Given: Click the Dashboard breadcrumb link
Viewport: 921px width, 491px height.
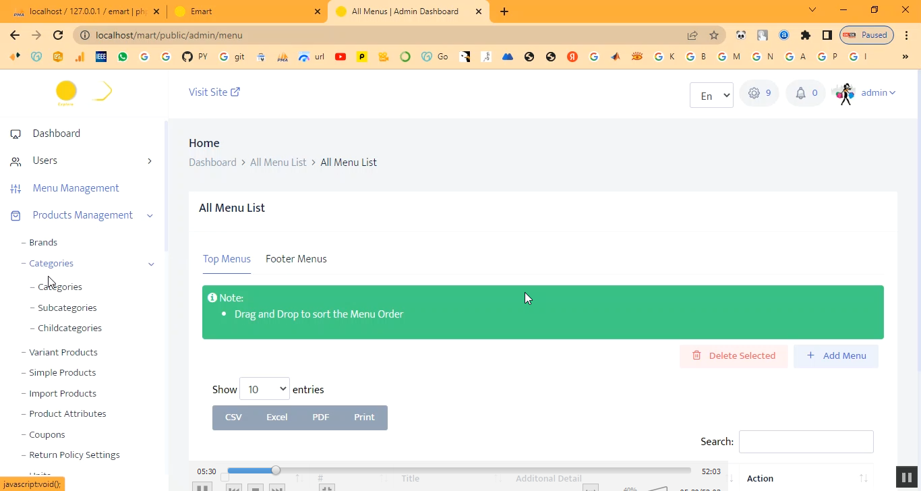Looking at the screenshot, I should point(212,163).
